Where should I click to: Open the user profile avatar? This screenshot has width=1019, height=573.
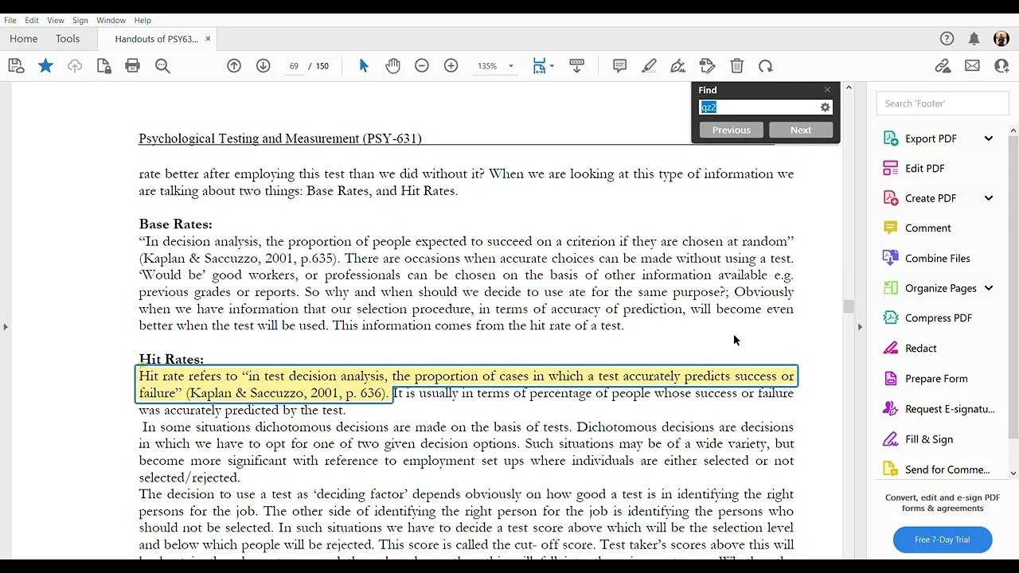1001,38
